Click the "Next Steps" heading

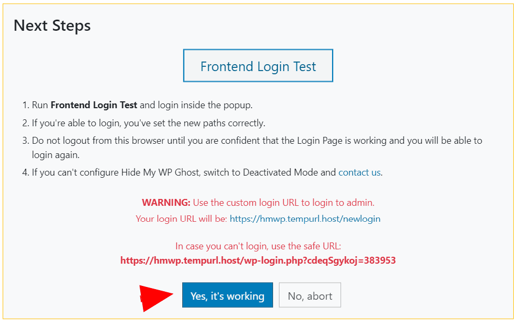click(52, 25)
